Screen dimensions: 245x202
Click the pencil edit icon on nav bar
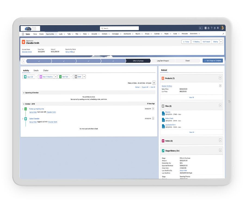pos(223,34)
